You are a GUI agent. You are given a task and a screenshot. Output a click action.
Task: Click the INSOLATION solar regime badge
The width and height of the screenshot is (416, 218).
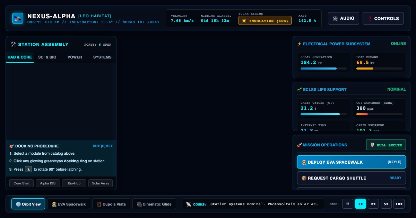(x=265, y=21)
